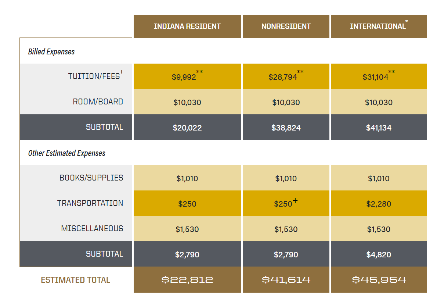Click the Miscellaneous row label

click(x=92, y=229)
